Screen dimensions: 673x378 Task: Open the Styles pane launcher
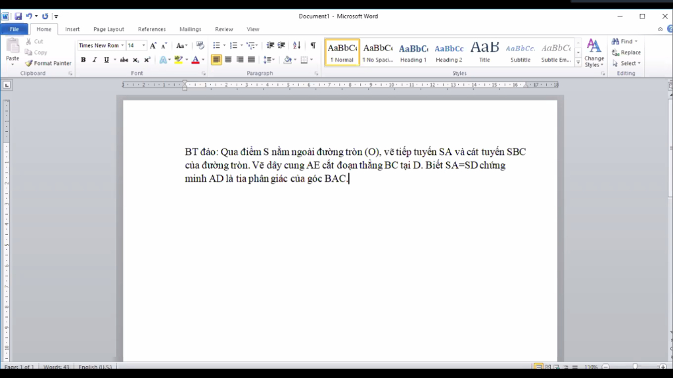tap(603, 73)
